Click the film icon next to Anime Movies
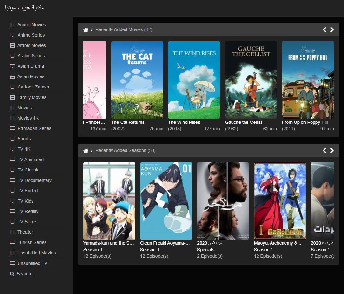 (12, 25)
